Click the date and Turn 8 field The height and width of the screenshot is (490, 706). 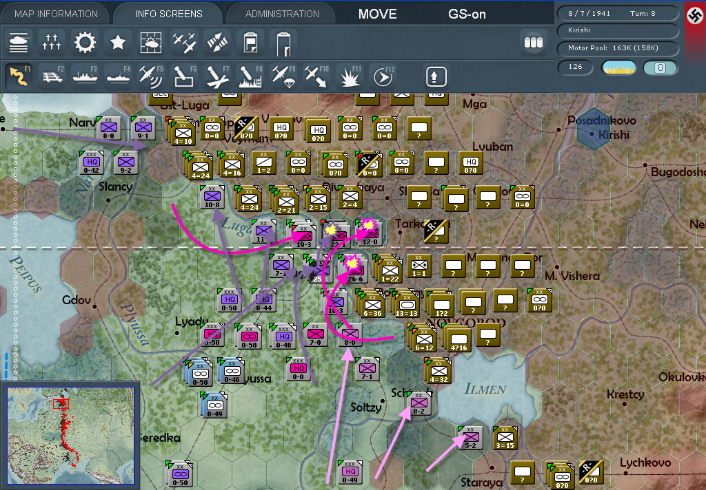coord(618,14)
